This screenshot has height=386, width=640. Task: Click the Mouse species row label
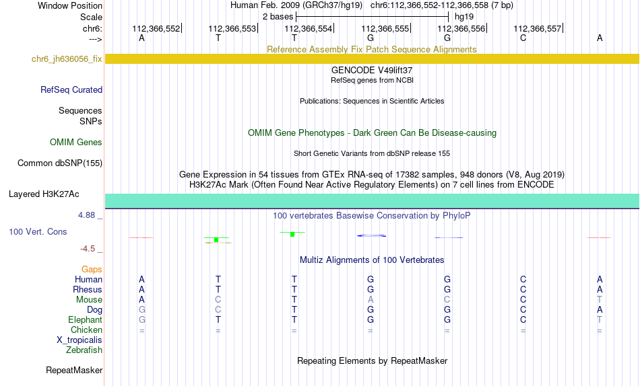pyautogui.click(x=89, y=300)
